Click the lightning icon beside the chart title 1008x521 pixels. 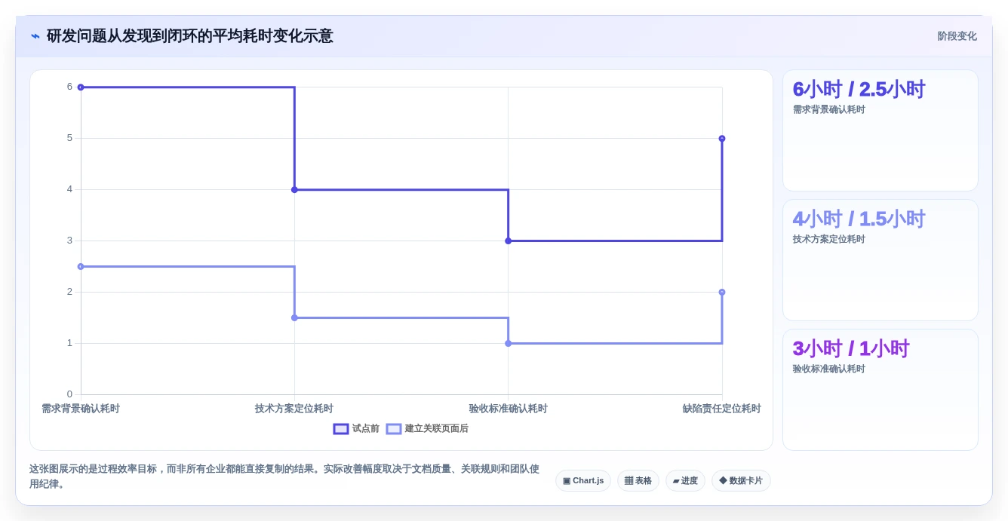click(x=35, y=36)
